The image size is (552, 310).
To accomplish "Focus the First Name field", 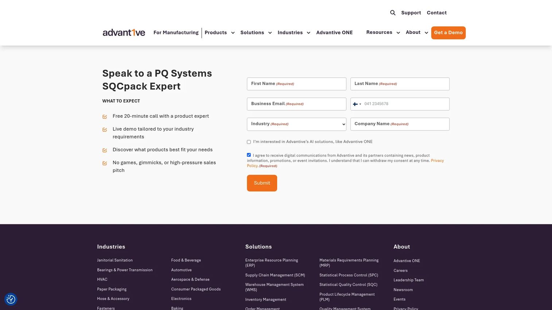I will (x=296, y=84).
